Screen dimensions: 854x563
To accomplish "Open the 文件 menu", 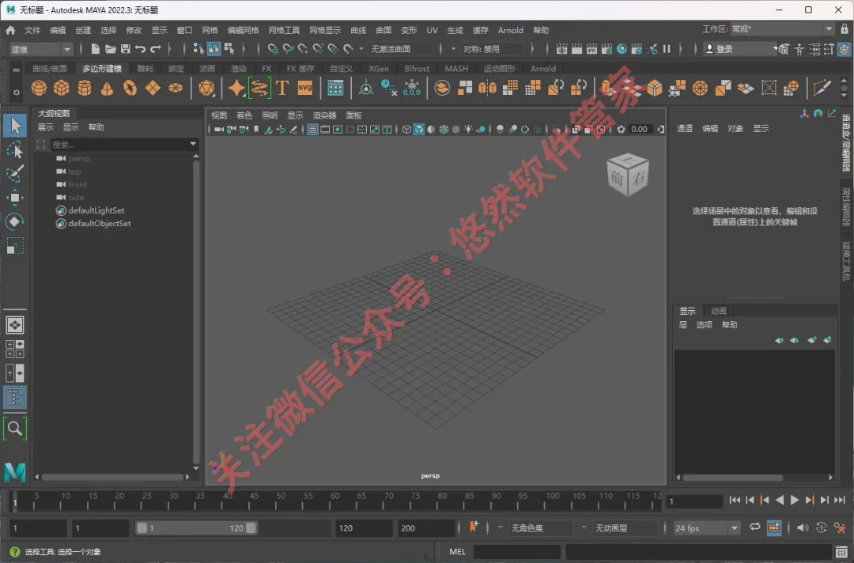I will [32, 30].
